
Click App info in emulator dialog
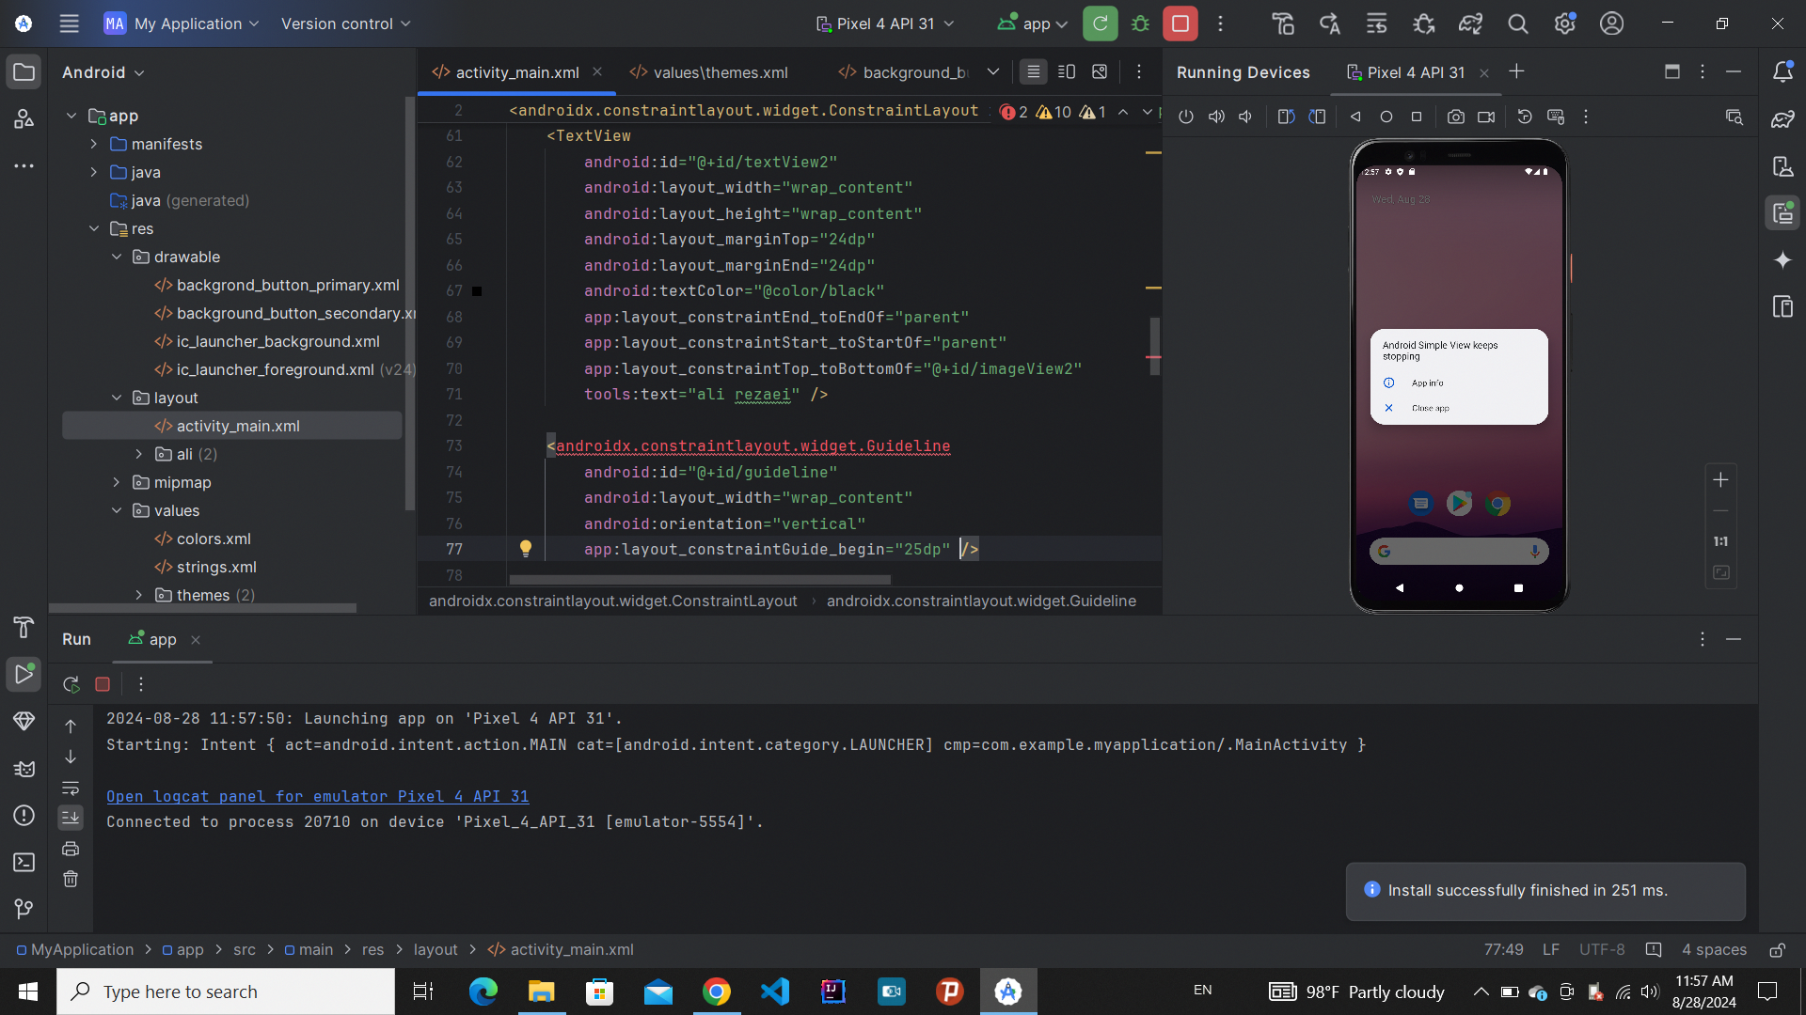pos(1427,383)
